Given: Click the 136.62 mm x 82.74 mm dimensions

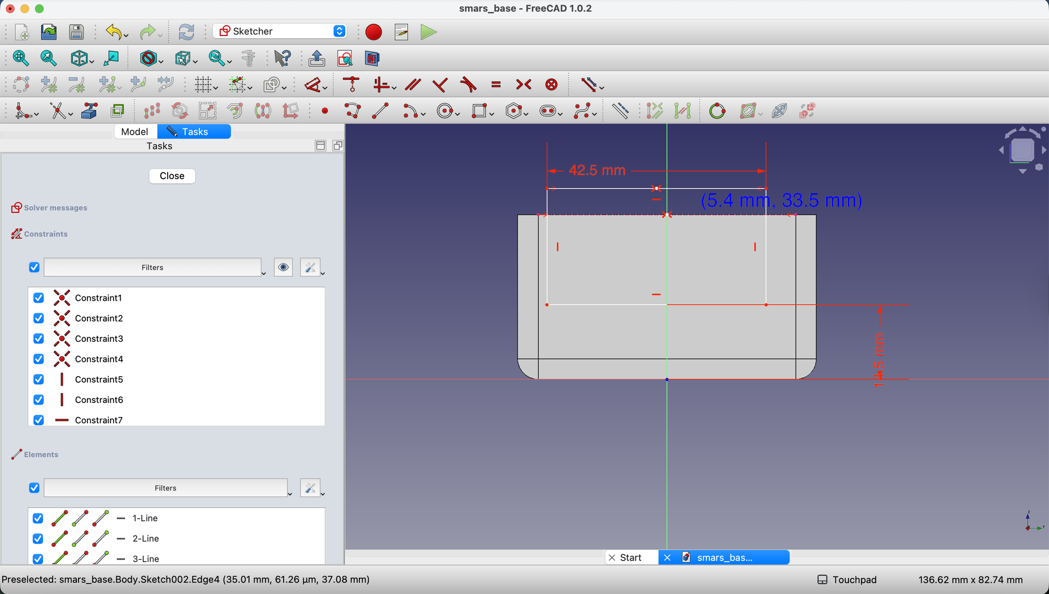Looking at the screenshot, I should click(970, 580).
